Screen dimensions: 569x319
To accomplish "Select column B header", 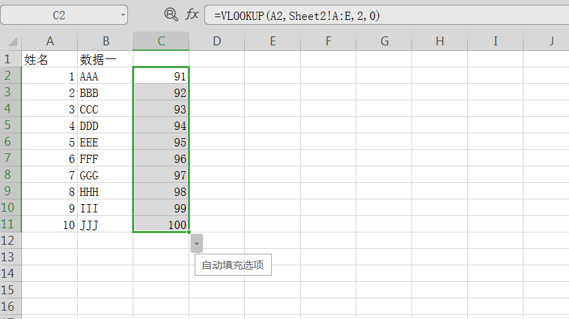I will coord(105,41).
